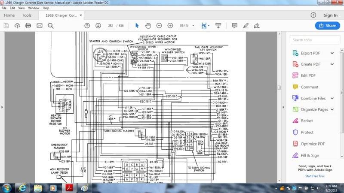
Task: Click the Organize Pages tool label
Action: (x=314, y=110)
